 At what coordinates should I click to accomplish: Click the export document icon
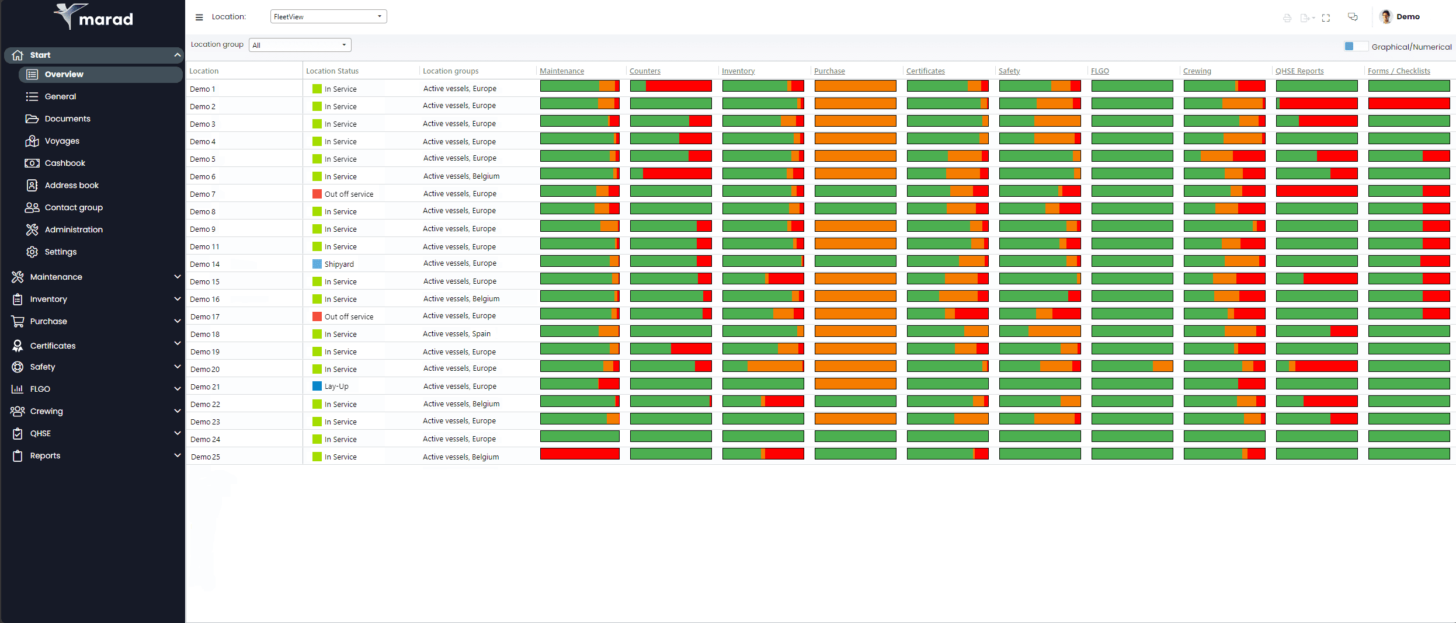[x=1305, y=18]
